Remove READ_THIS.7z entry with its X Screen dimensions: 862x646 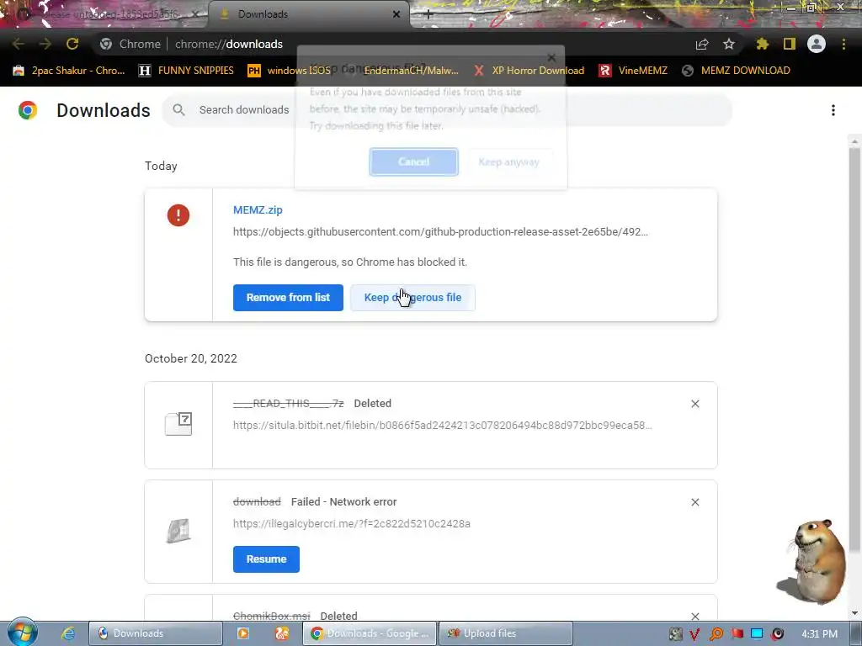(694, 404)
